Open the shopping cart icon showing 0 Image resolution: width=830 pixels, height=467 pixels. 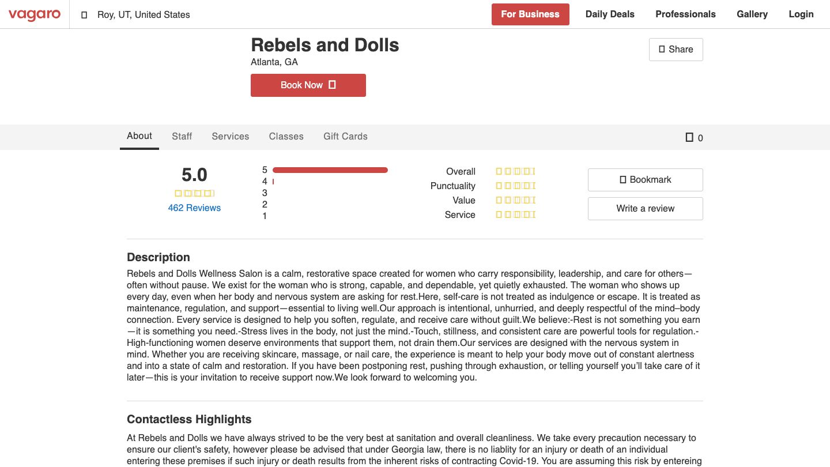coord(690,137)
